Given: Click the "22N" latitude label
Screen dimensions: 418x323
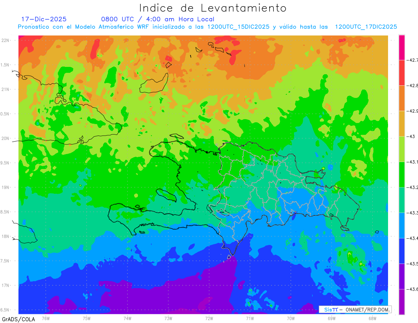Looking at the screenshot, I should [6, 40].
